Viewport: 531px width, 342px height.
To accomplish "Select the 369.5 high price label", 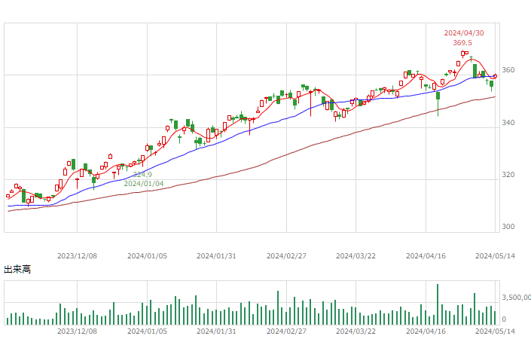I will point(462,43).
